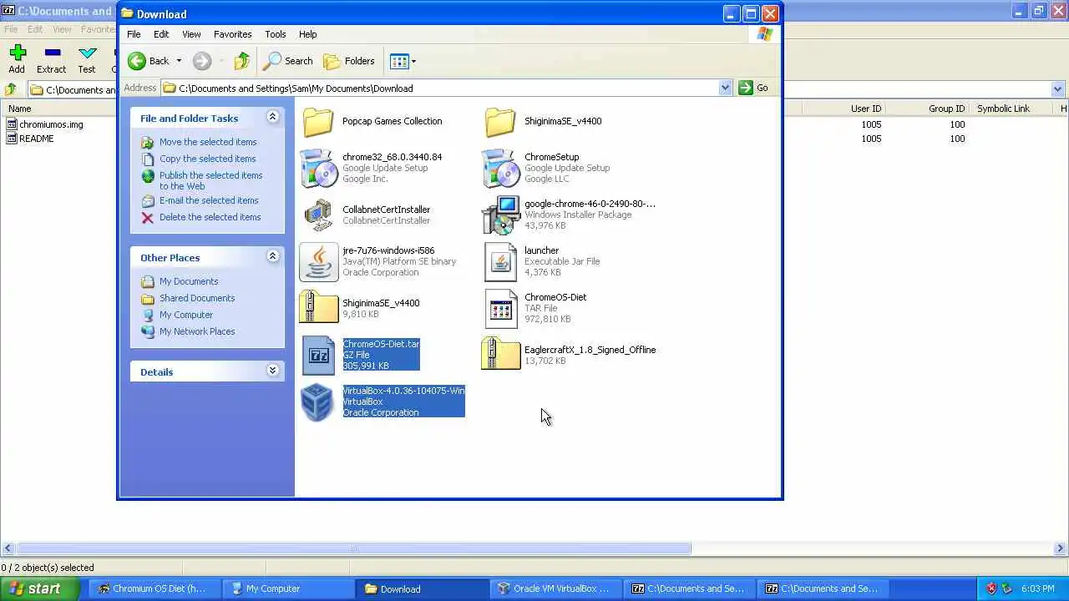Select the EaglercraftX_1.8_Signed_Offline zip icon
Screen dimensions: 1069x601
pyautogui.click(x=500, y=354)
